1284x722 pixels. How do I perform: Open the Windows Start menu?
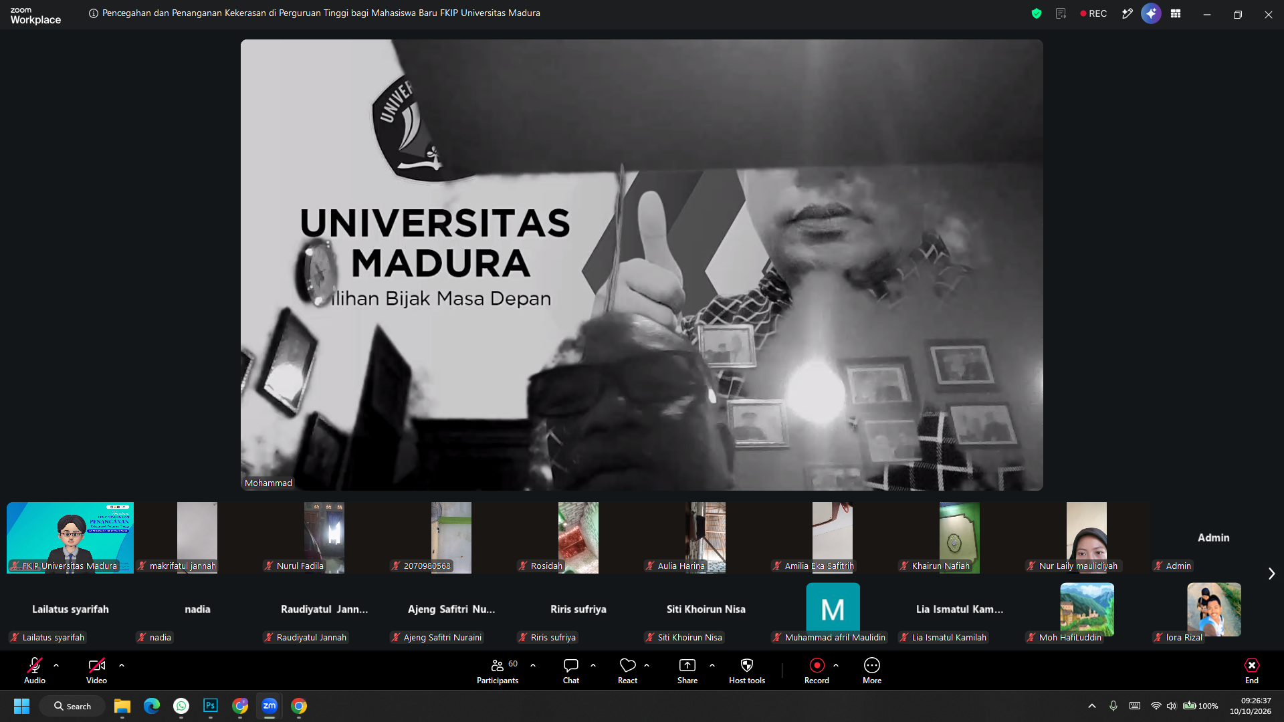[x=21, y=706]
